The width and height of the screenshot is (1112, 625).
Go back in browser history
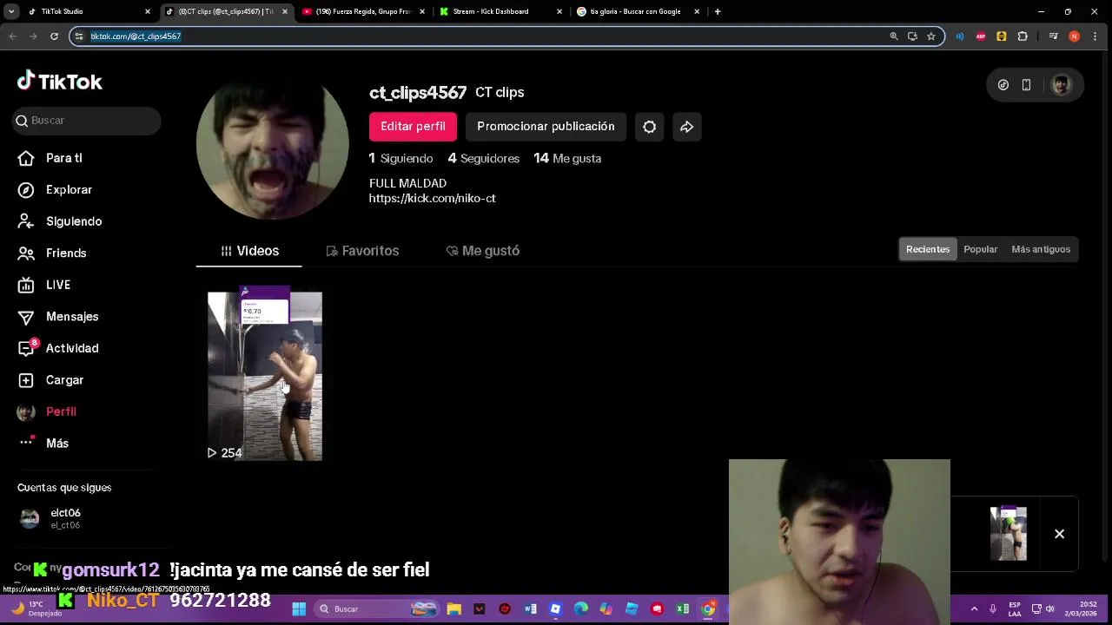tap(12, 36)
